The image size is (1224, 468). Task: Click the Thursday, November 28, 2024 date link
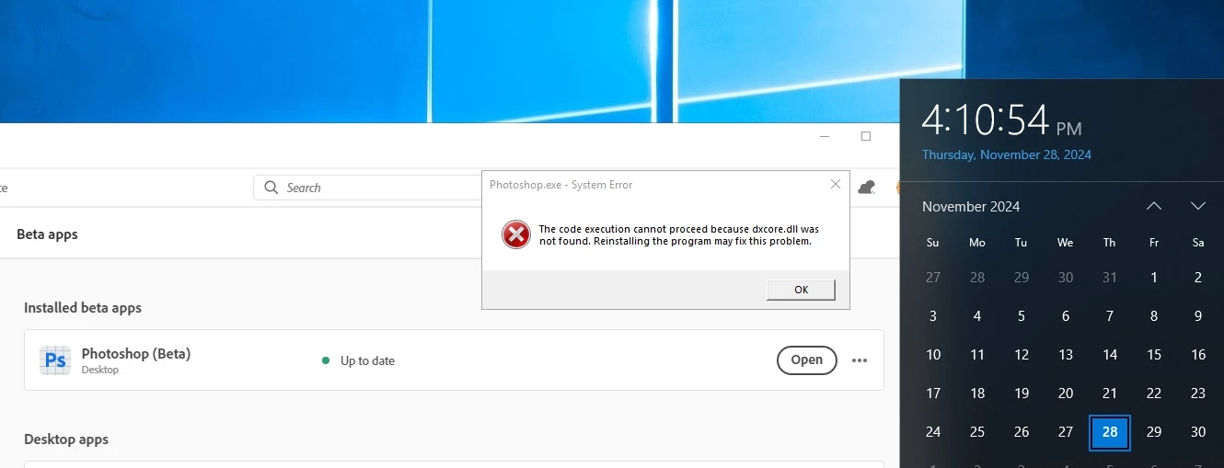[1007, 154]
